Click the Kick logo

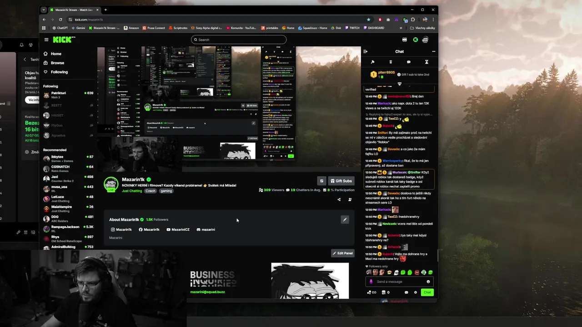click(62, 40)
